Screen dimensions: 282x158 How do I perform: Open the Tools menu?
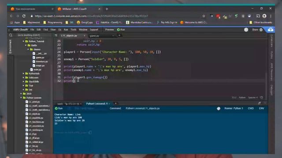[74, 30]
